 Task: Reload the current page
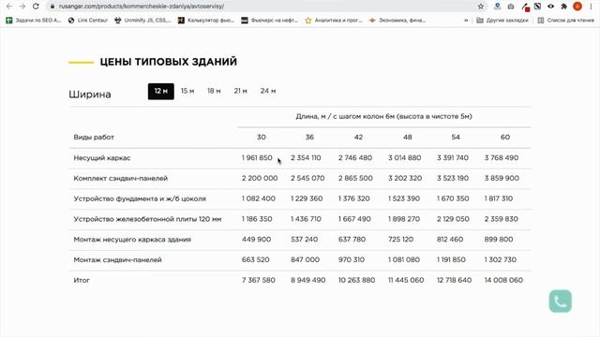coord(36,7)
